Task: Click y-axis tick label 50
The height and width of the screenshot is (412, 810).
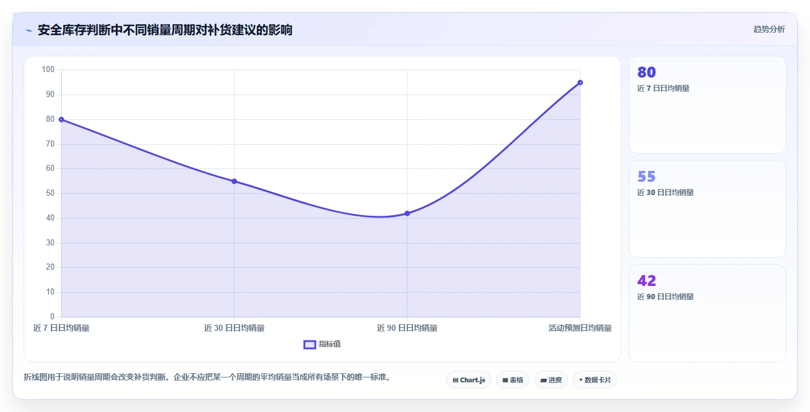Action: [50, 193]
